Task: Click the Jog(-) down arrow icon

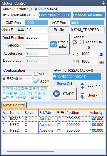Action: tap(82, 96)
